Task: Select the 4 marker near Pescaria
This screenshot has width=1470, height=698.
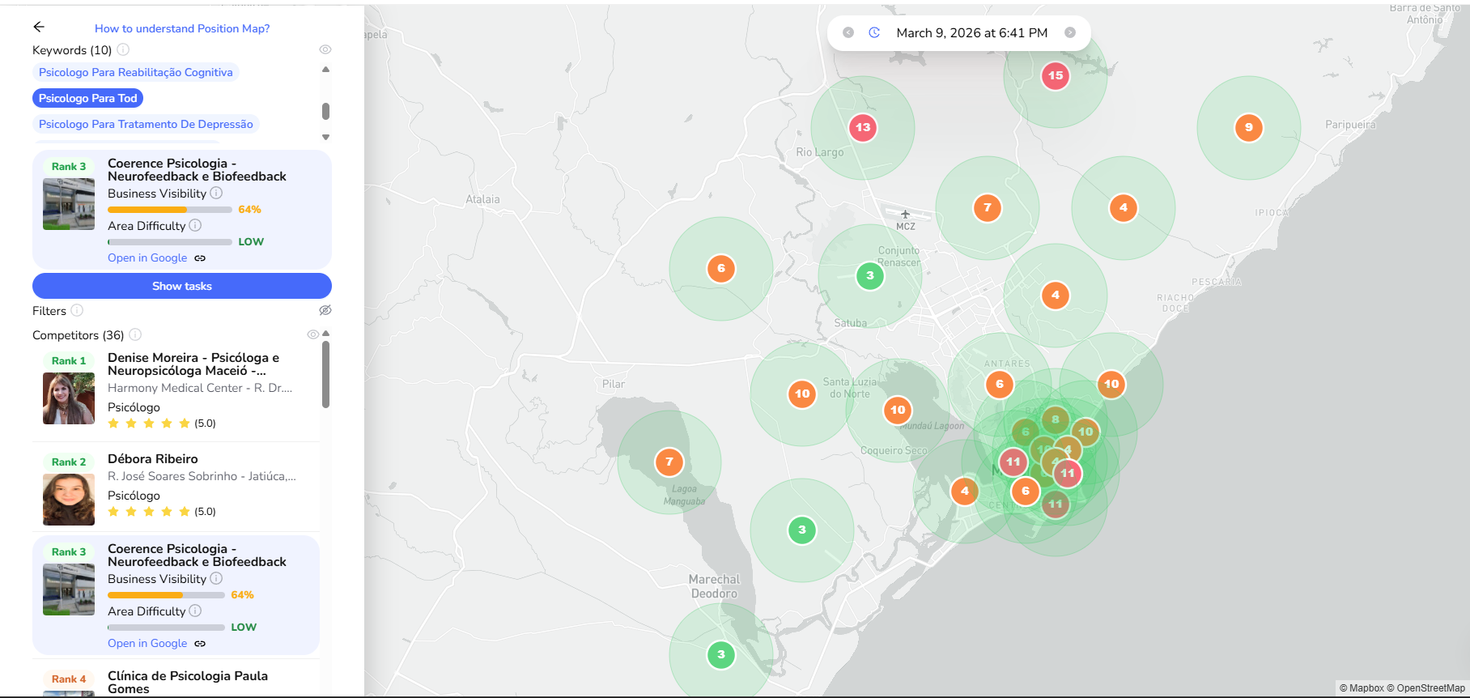Action: [1056, 295]
